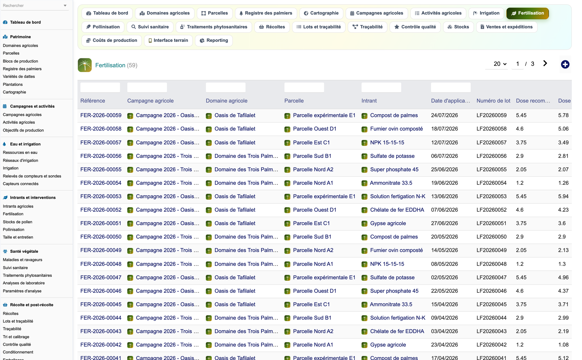Open the Stocks tab

458,27
